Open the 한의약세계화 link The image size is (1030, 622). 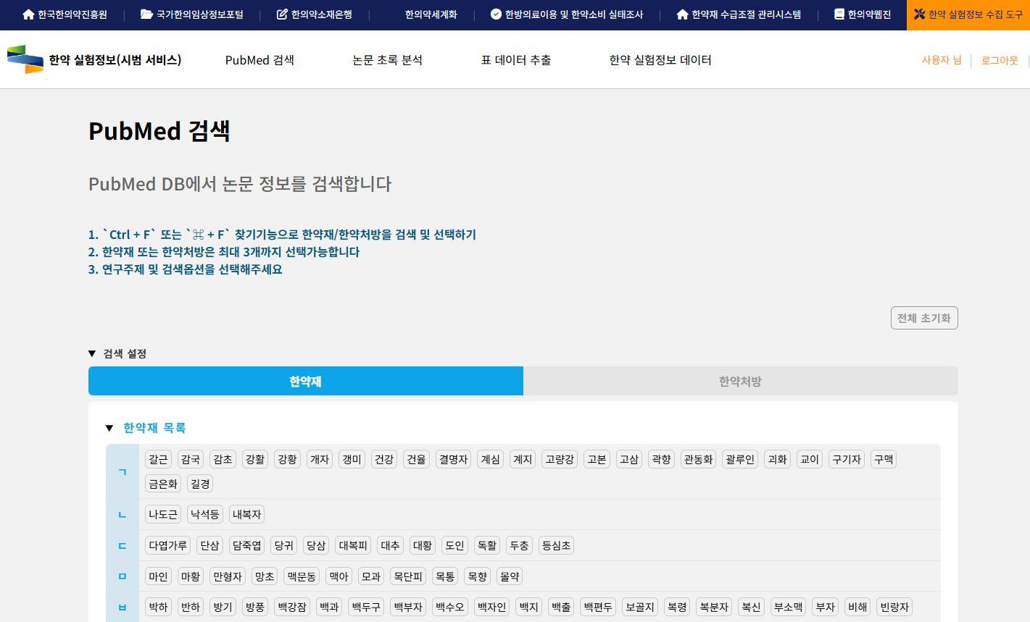[x=431, y=14]
